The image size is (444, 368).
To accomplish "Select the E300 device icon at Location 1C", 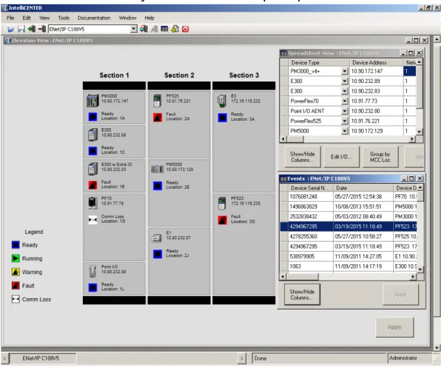I will tap(92, 135).
